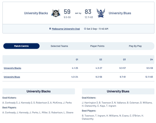
Task: Select the Match Centre tab
Action: pos(22,46)
